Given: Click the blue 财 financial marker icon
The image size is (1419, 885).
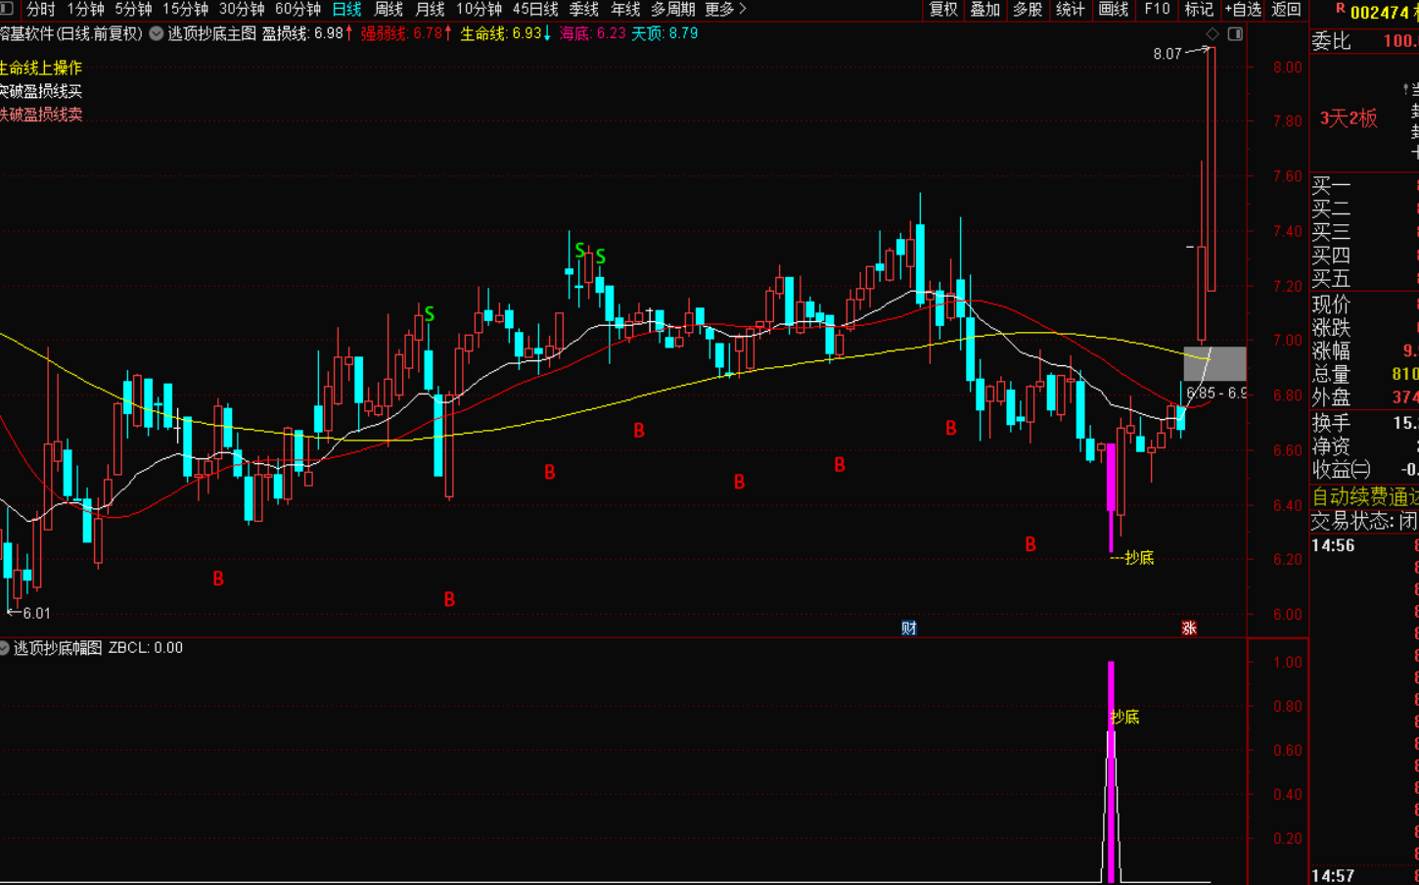Looking at the screenshot, I should 909,629.
